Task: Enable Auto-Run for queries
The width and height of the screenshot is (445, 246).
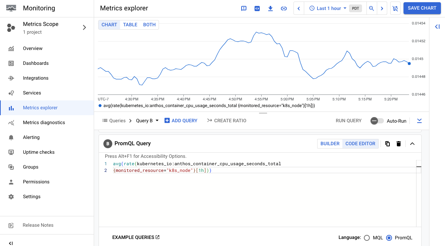Action: click(376, 120)
